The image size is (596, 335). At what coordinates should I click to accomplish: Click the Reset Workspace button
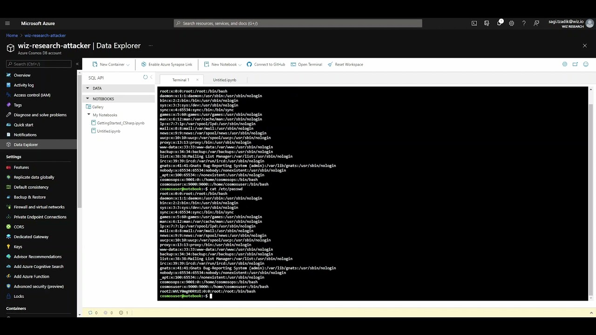(345, 64)
